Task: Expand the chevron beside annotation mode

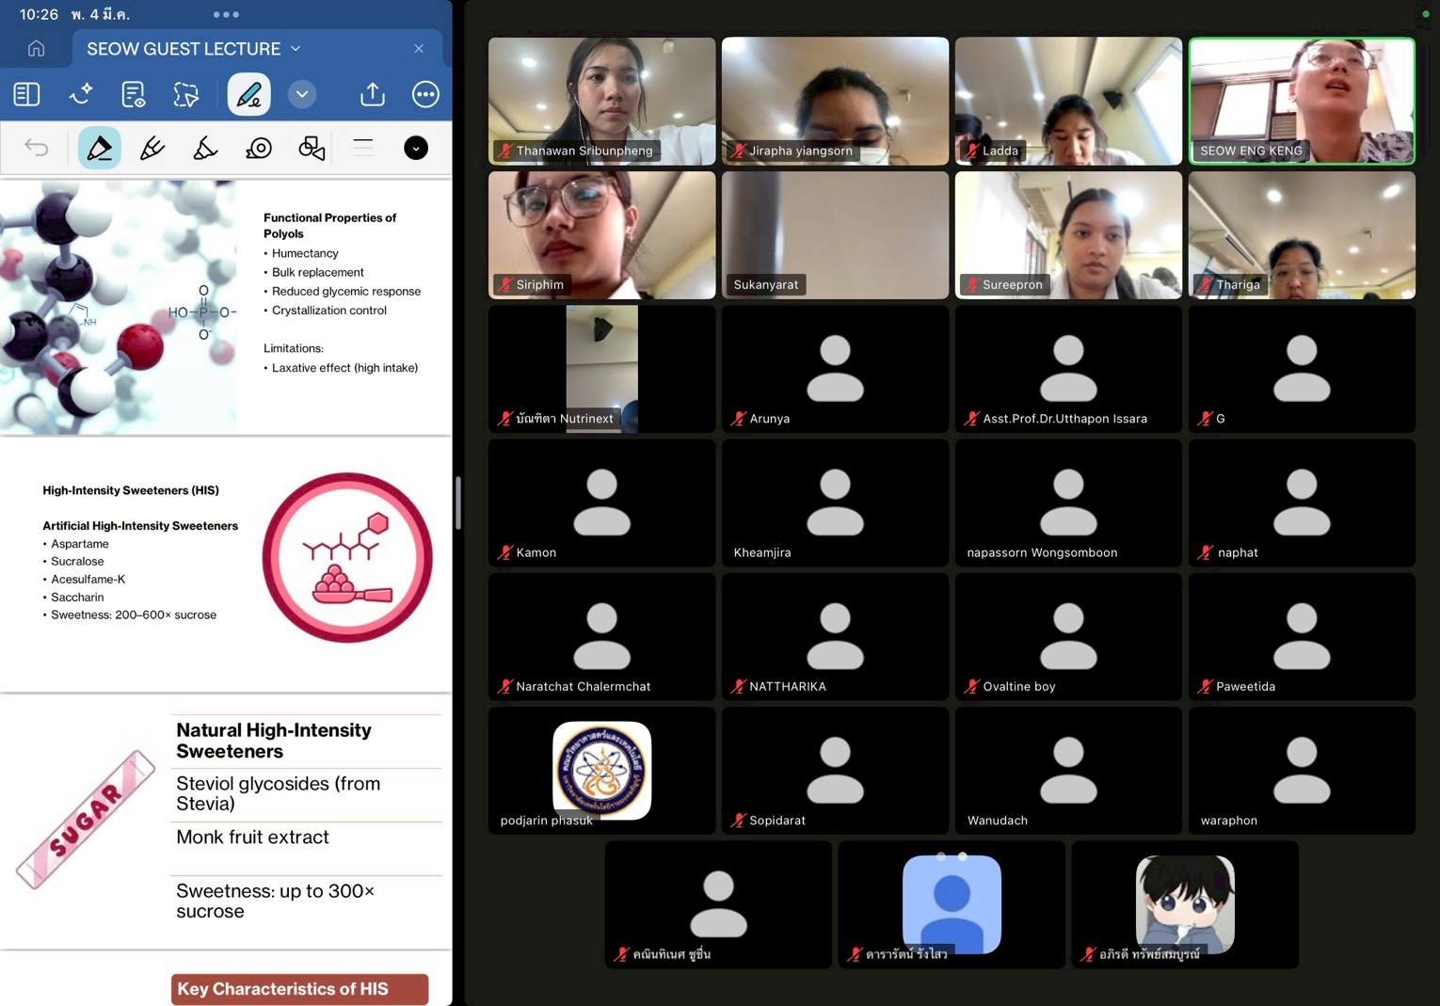Action: tap(302, 94)
